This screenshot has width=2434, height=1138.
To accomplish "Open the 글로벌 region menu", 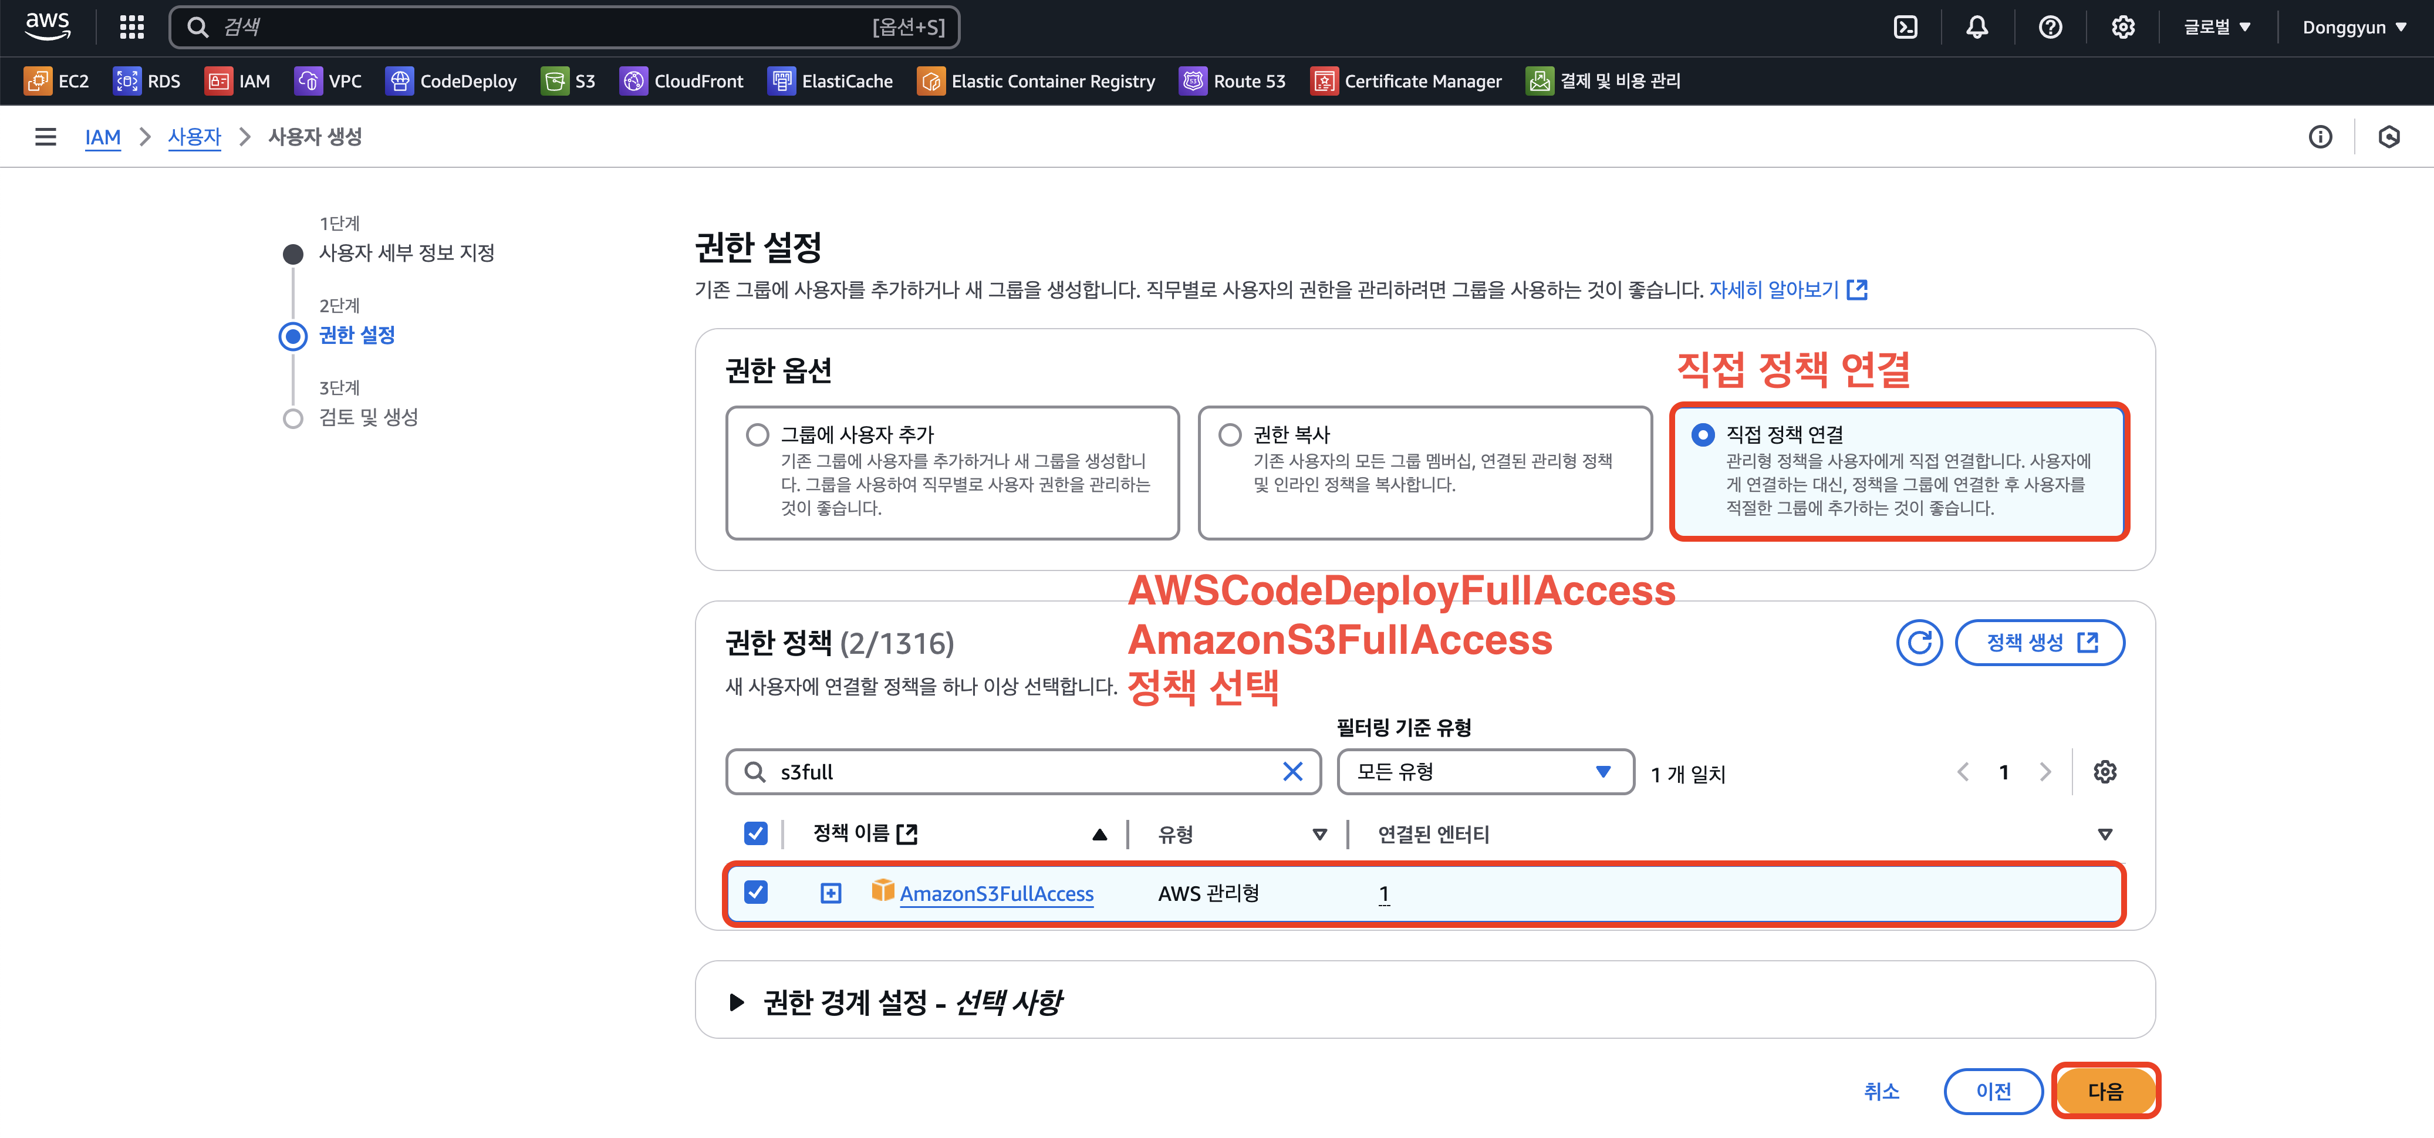I will tap(2216, 28).
